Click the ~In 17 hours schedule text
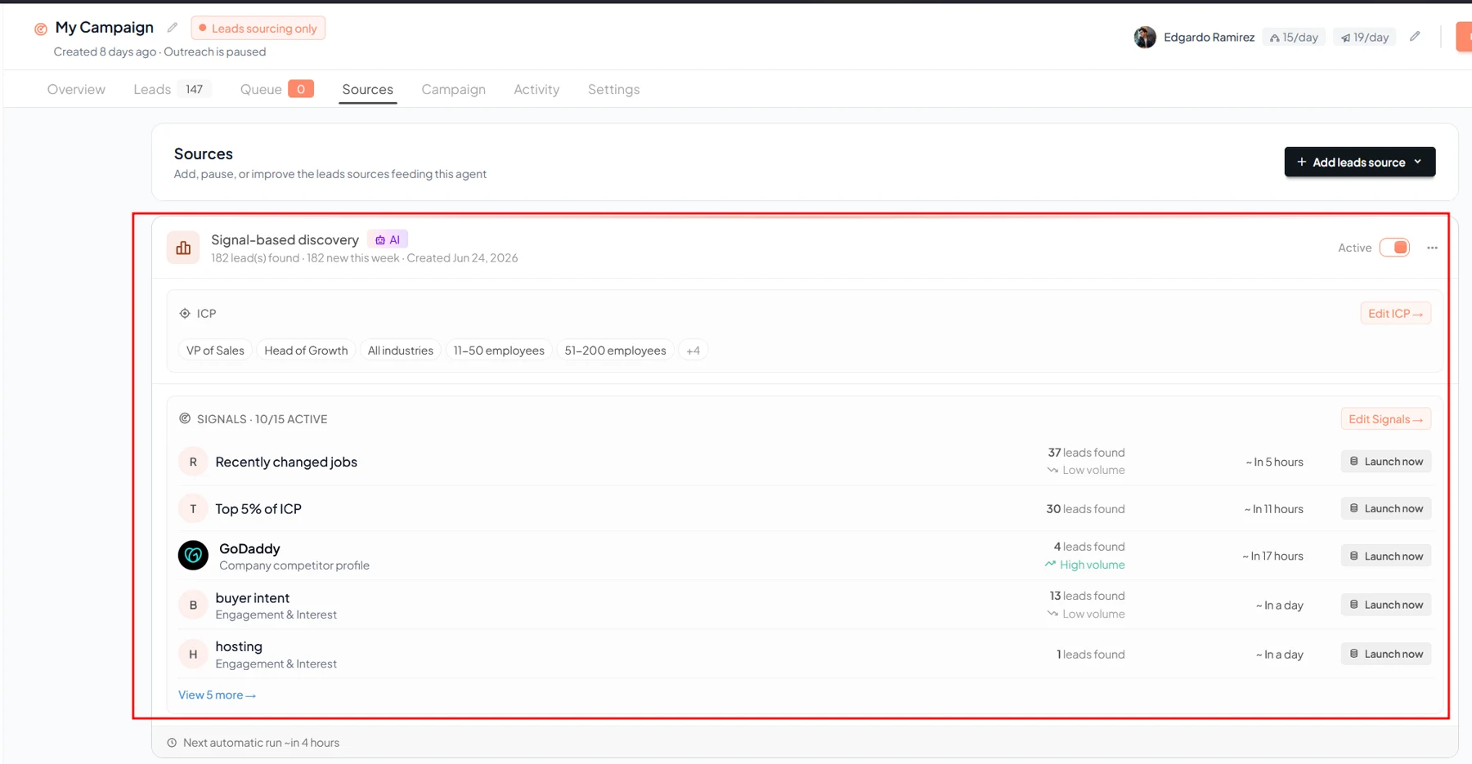The width and height of the screenshot is (1472, 764). (1272, 556)
